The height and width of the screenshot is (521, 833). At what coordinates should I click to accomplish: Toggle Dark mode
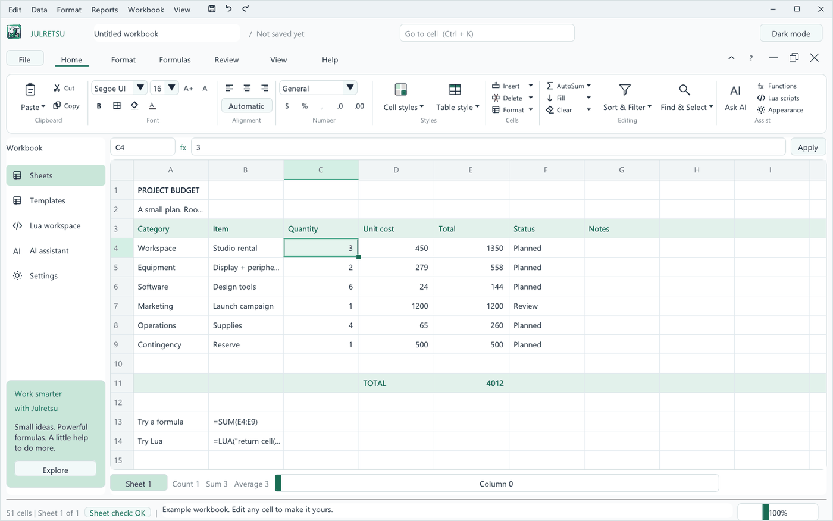(x=791, y=33)
